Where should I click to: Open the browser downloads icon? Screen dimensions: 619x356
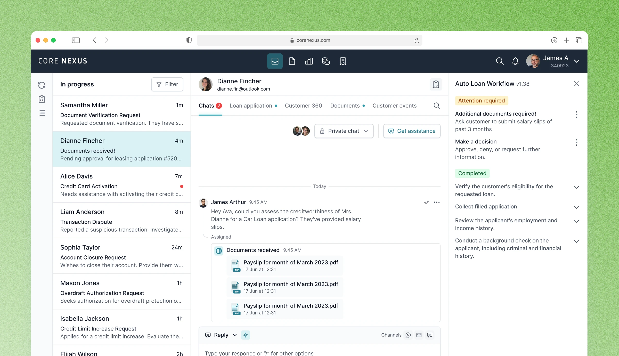554,40
